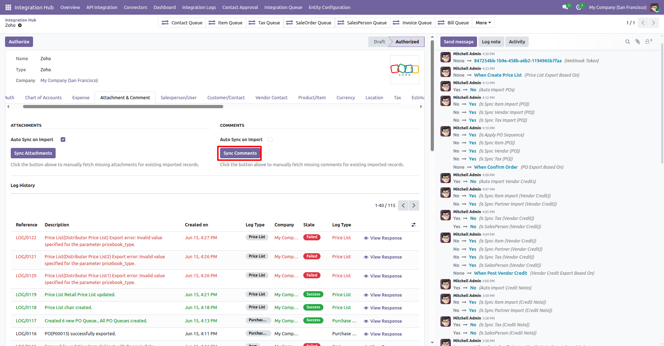Screen dimensions: 664x346
Task: Show next page of Log History
Action: click(414, 206)
